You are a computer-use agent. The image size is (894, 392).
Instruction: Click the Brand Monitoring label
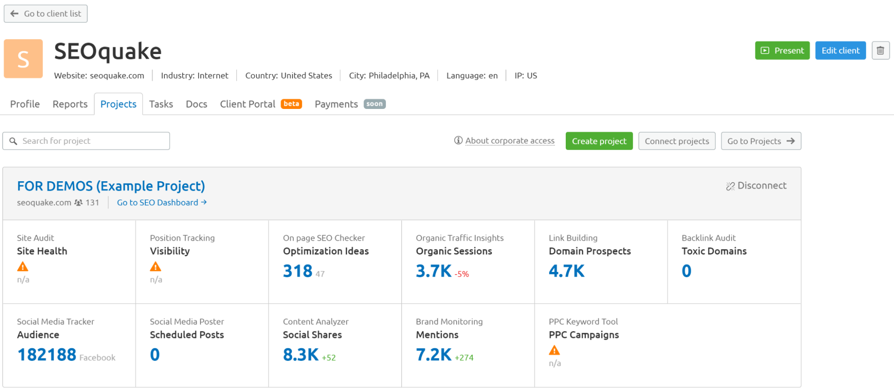pos(449,321)
